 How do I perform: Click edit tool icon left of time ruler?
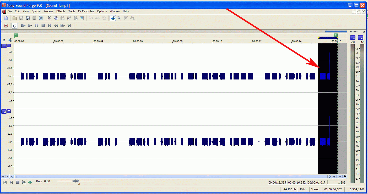(x=10, y=40)
